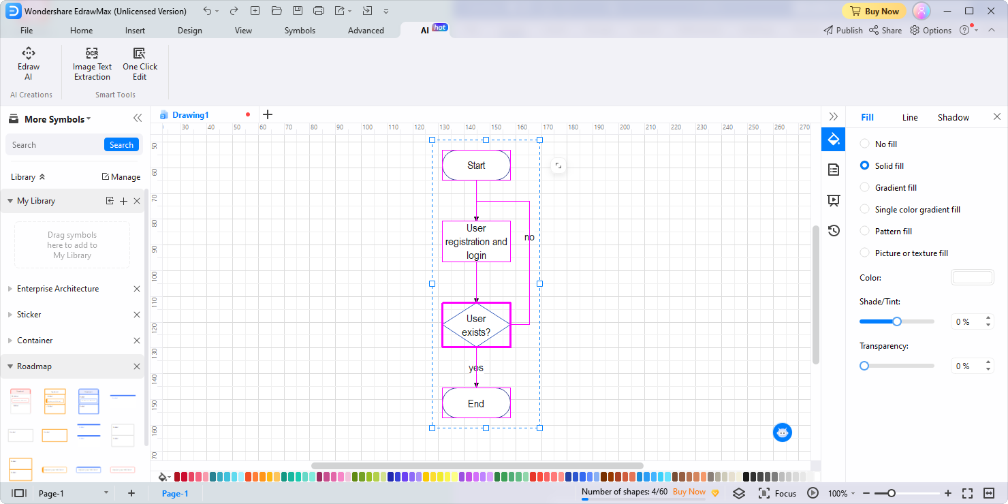1008x504 pixels.
Task: Collapse the Roadmap library
Action: point(10,366)
